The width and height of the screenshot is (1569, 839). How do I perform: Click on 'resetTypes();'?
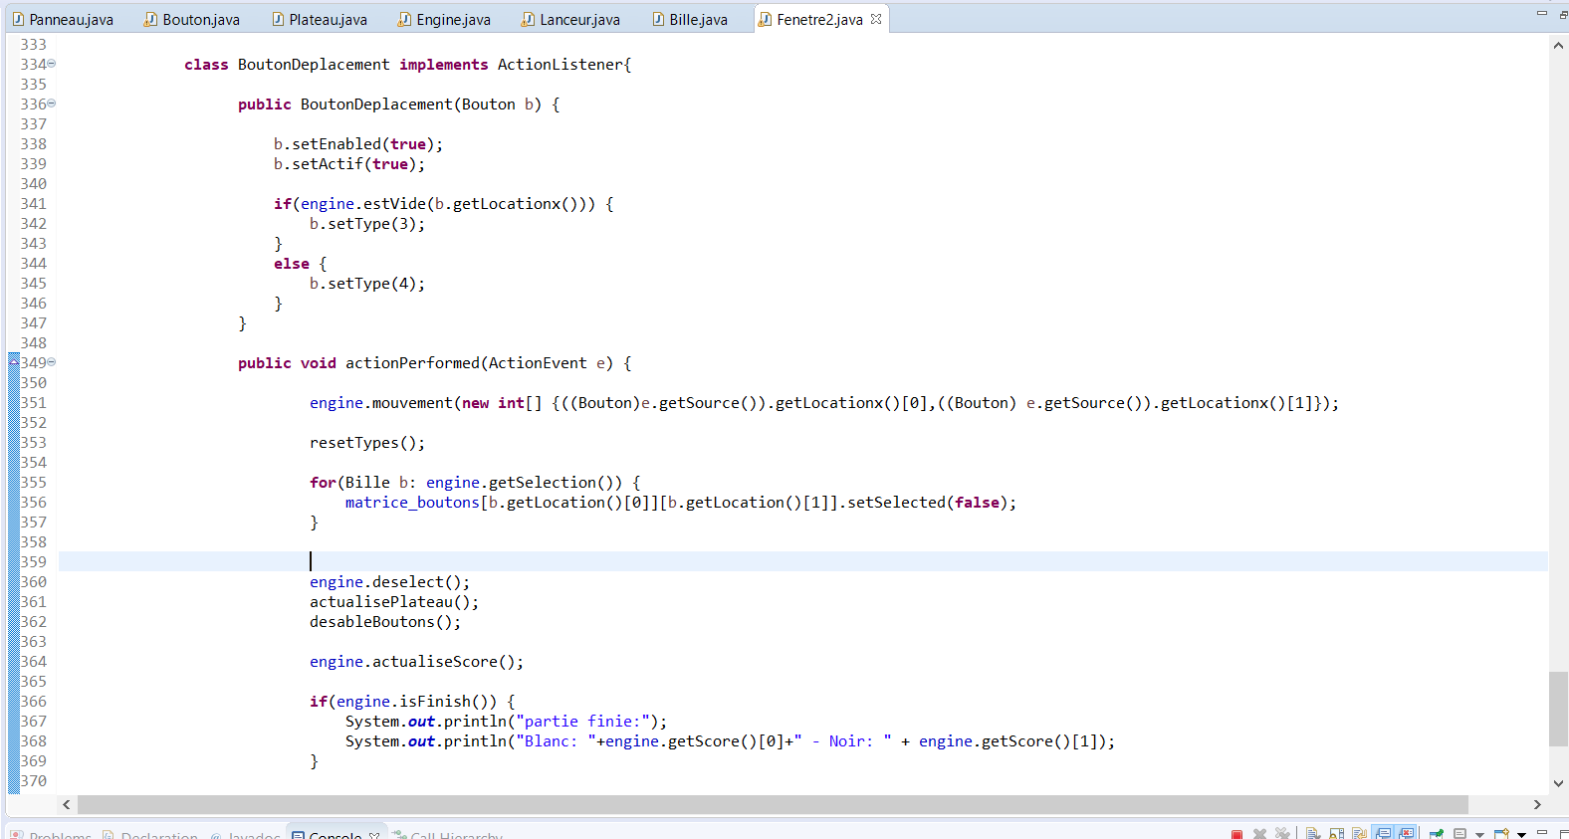367,442
